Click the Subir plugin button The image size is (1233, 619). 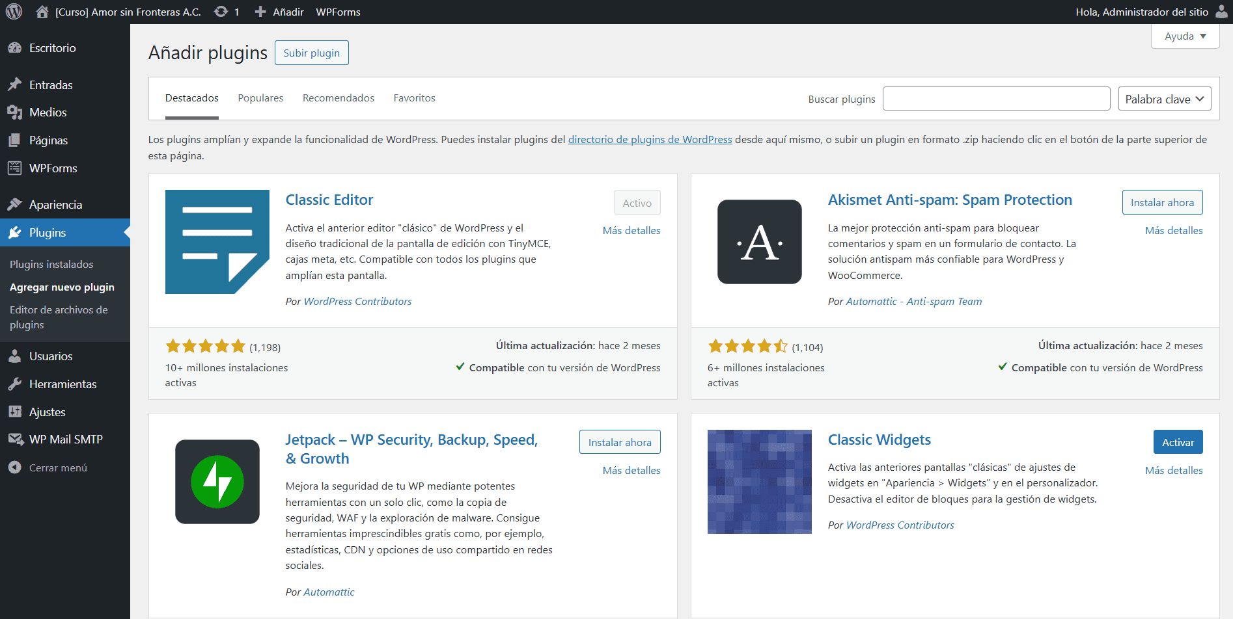(x=311, y=53)
